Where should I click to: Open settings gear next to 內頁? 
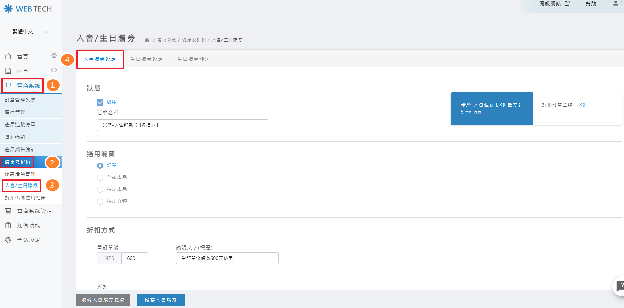click(54, 70)
